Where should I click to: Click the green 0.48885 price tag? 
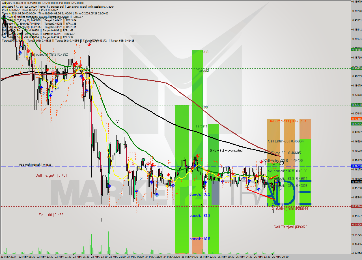click(356, 49)
